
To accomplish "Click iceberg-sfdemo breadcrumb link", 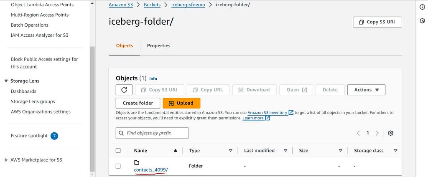I will [188, 5].
